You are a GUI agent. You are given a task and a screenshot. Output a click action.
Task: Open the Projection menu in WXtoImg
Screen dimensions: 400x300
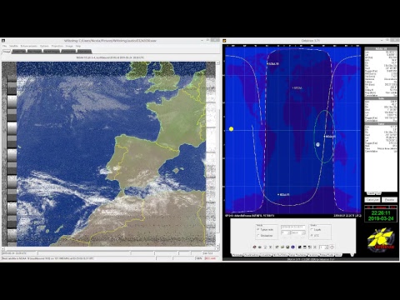(57, 46)
